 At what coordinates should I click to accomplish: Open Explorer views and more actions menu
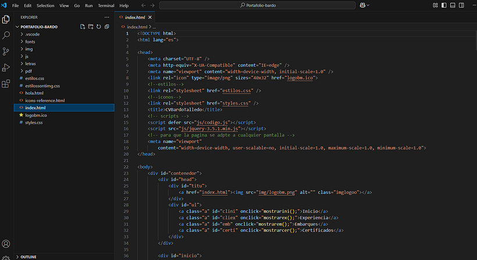tap(107, 17)
